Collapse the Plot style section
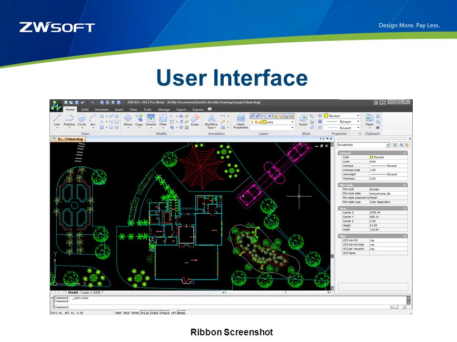Viewport: 457px width, 342px height. tap(405, 185)
